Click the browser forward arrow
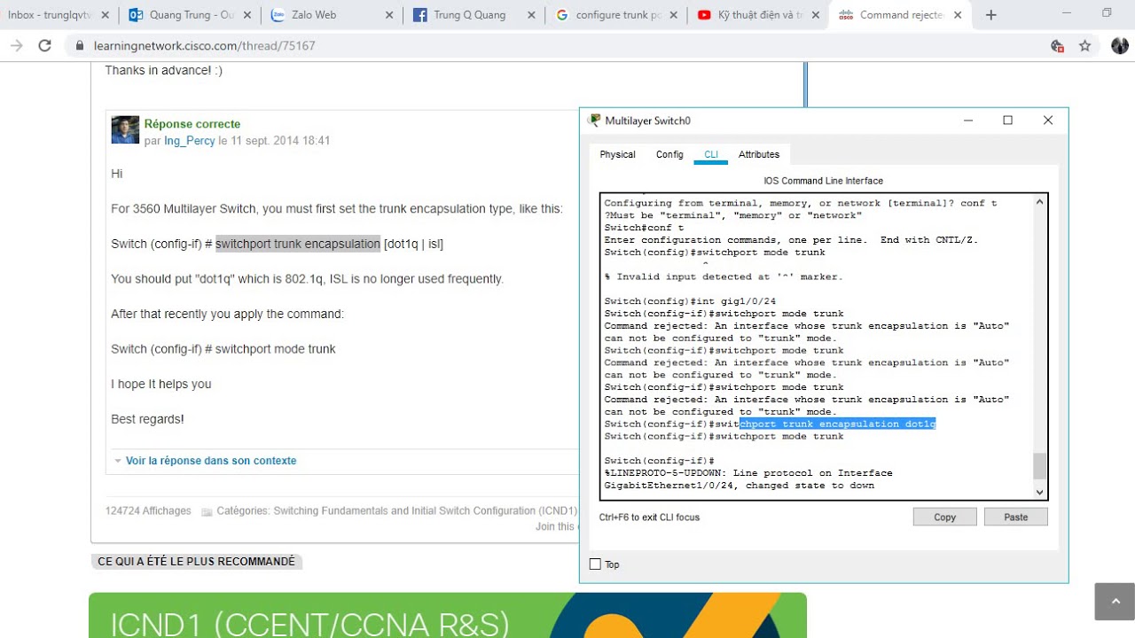The image size is (1135, 638). pos(16,46)
